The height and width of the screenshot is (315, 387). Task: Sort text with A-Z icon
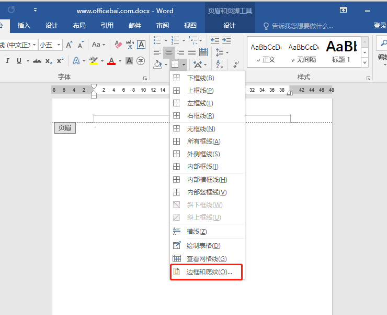pos(220,64)
